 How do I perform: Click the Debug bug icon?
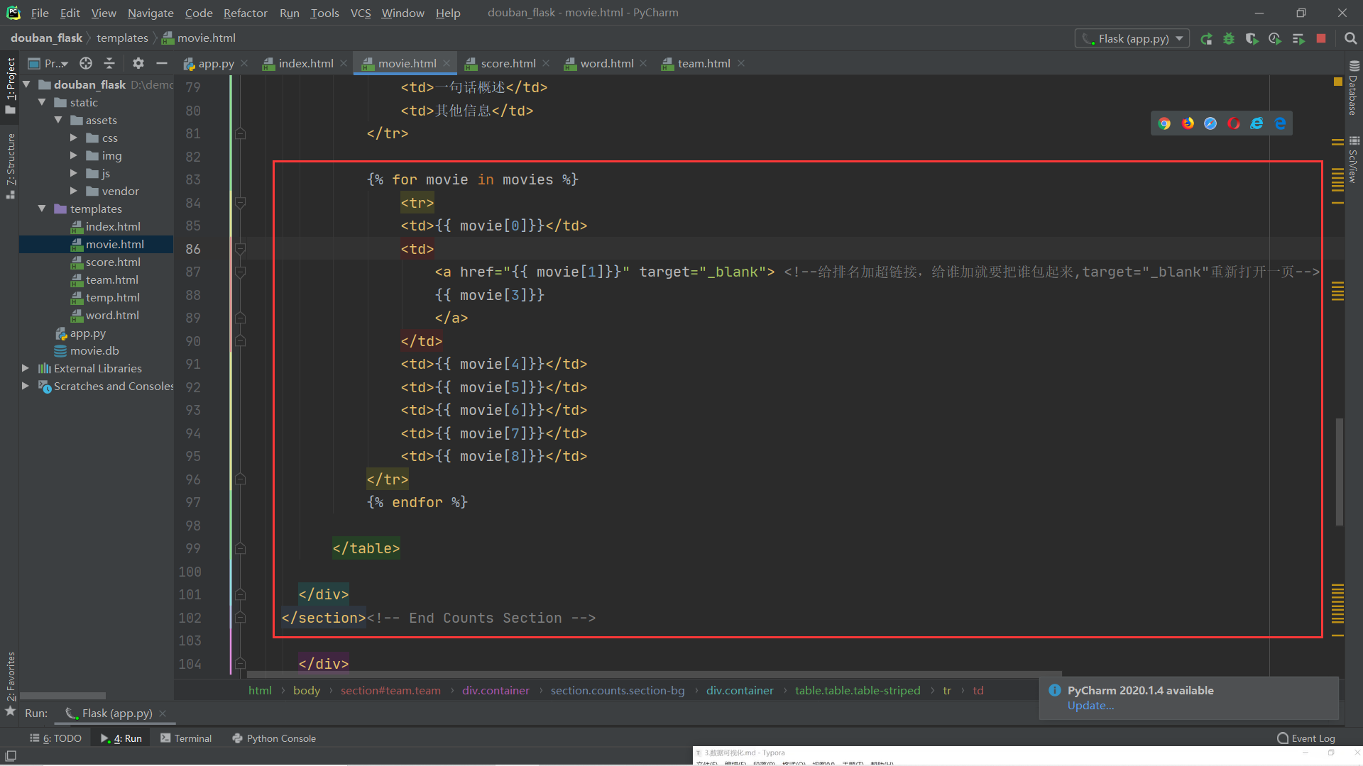[x=1229, y=39]
